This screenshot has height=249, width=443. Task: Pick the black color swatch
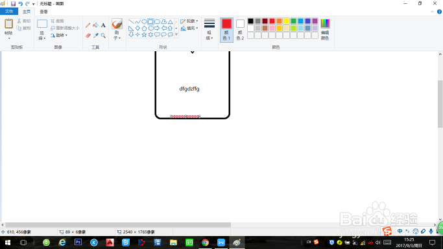(250, 21)
